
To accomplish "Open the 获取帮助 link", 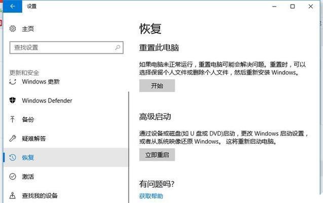I will point(151,196).
